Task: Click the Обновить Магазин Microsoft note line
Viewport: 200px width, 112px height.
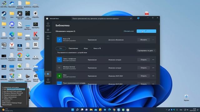Action: pos(12,93)
